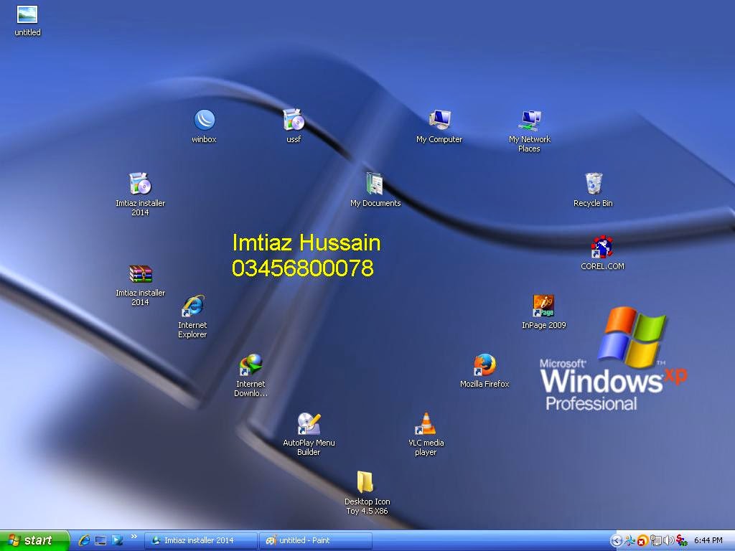Screen dimensions: 735x551
Task: Open My Network Places
Action: point(529,118)
